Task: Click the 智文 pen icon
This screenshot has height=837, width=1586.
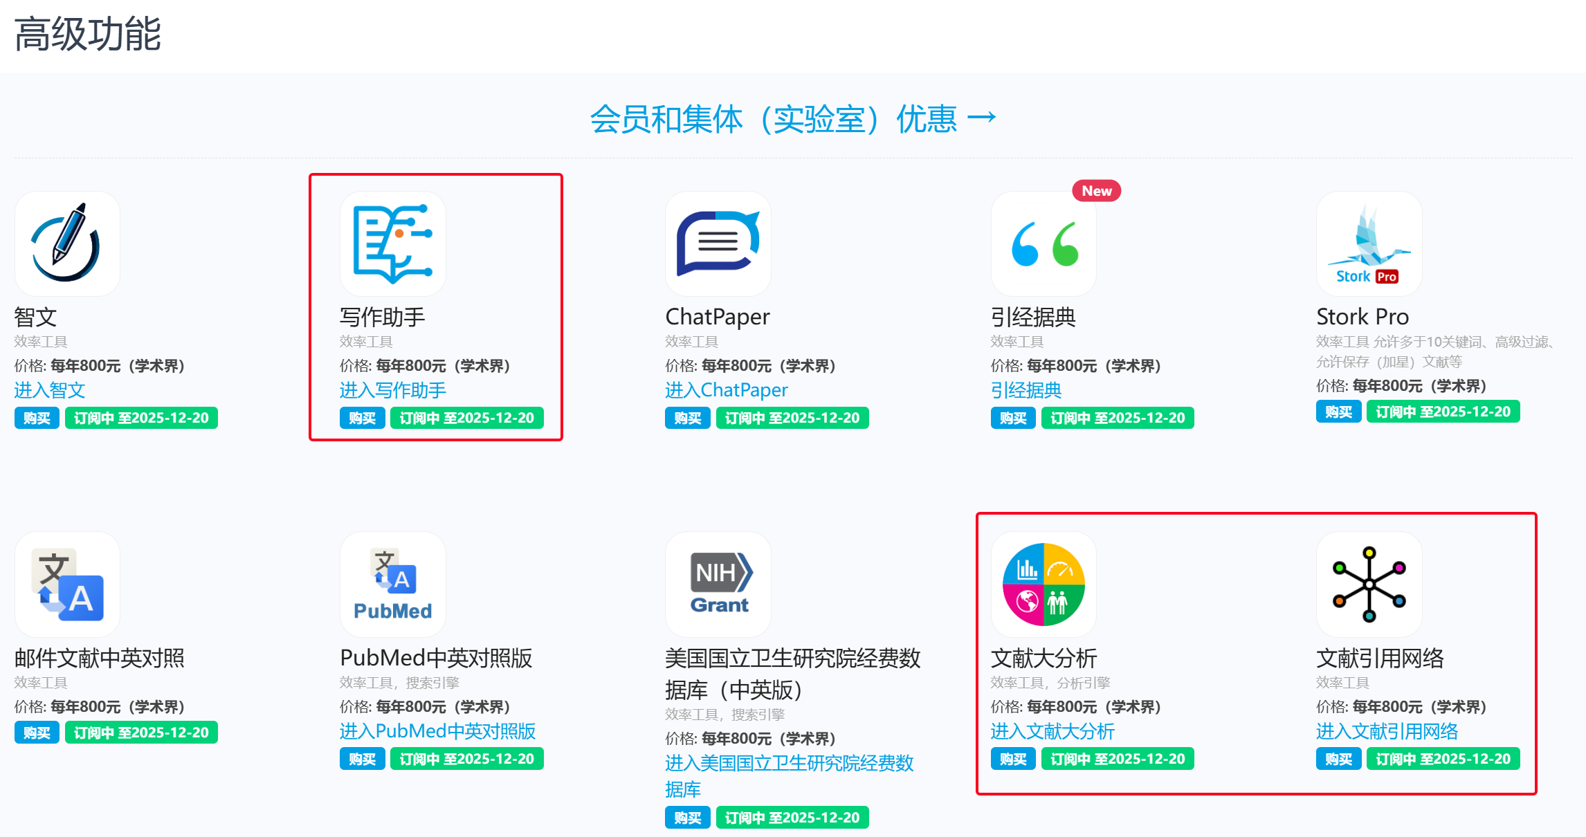Action: coord(67,243)
